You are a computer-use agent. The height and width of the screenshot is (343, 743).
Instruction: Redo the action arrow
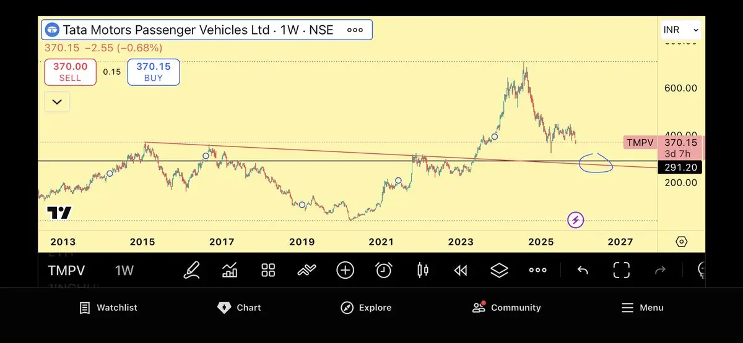click(660, 270)
